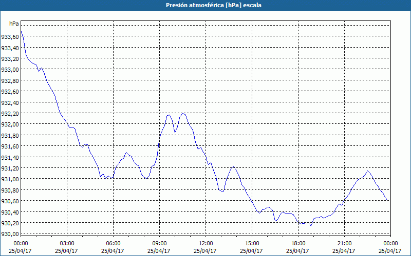
Task: Click the 21:00 time label
Action: click(344, 244)
